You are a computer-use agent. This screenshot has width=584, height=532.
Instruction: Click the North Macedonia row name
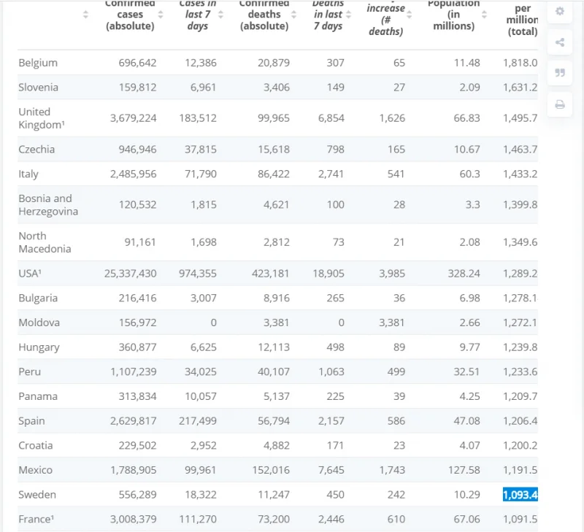point(45,242)
